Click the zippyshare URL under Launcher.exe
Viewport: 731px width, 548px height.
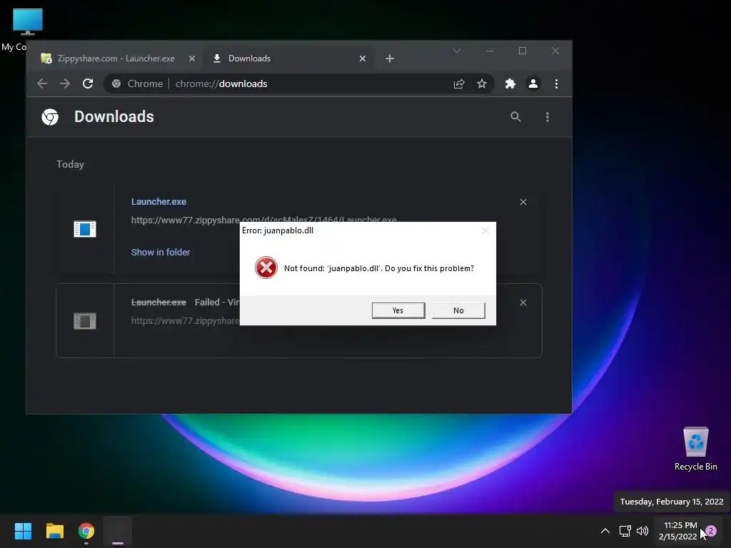point(263,220)
